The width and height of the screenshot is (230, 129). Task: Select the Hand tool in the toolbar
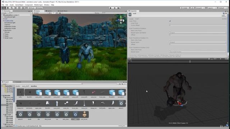click(4, 8)
